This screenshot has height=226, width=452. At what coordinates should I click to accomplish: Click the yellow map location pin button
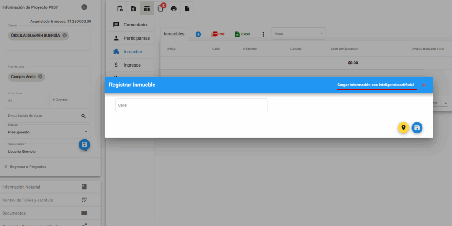tap(403, 128)
